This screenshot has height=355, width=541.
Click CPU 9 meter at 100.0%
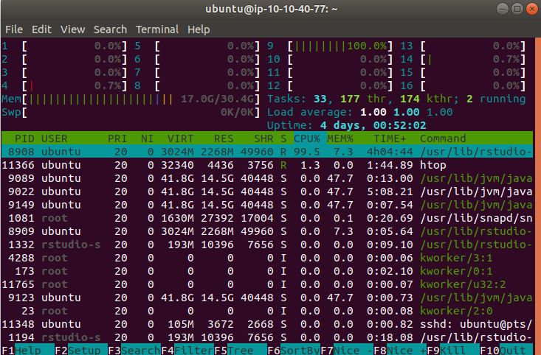(330, 46)
